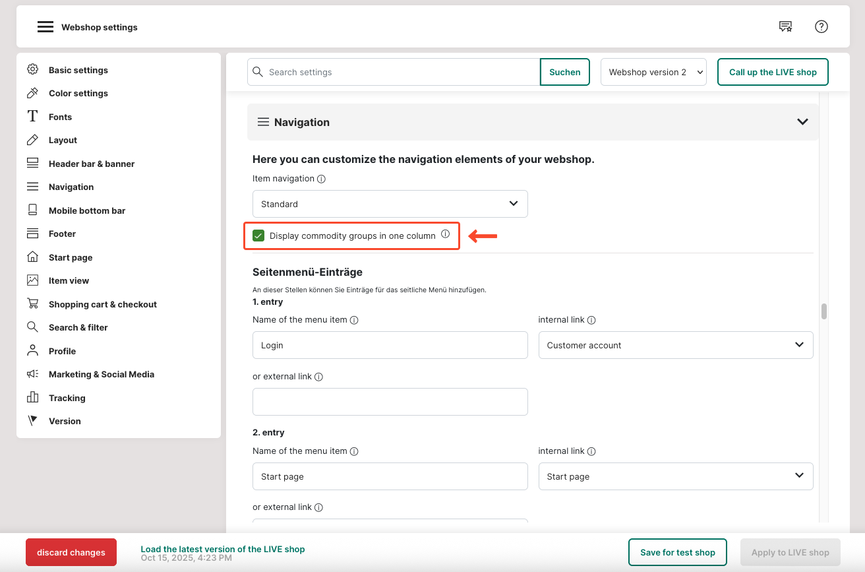This screenshot has height=572, width=865.
Task: Select Tracking in the sidebar
Action: point(67,398)
